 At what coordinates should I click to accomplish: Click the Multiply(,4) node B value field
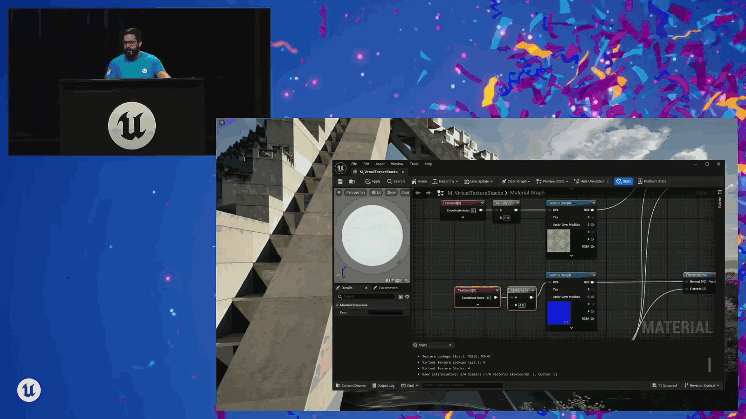[x=522, y=305]
